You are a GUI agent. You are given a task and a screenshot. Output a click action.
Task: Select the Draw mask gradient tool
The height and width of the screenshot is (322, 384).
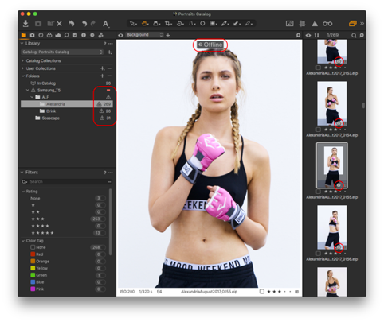tap(213, 24)
